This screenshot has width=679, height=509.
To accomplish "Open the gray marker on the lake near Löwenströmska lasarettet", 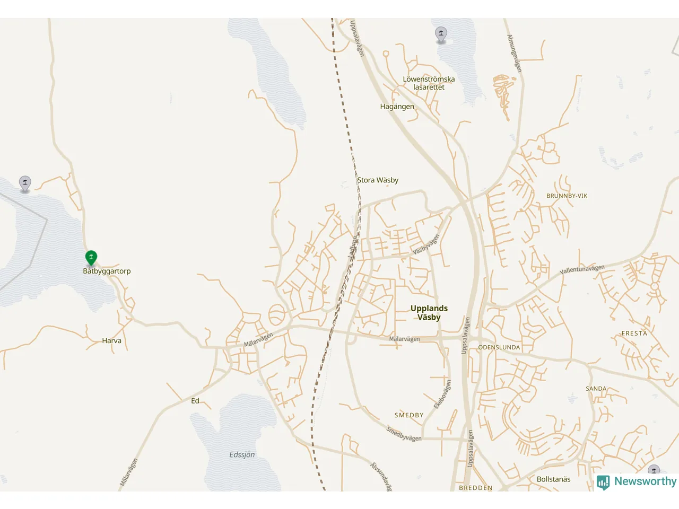I will [x=441, y=35].
